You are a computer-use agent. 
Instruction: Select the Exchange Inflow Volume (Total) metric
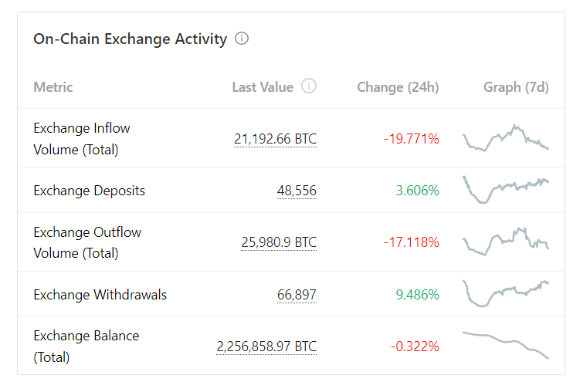82,139
